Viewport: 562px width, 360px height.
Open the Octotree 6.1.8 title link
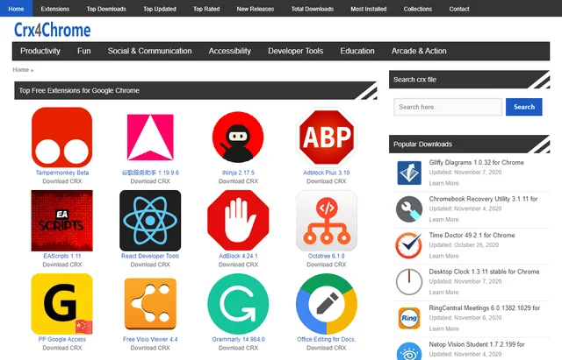click(326, 256)
